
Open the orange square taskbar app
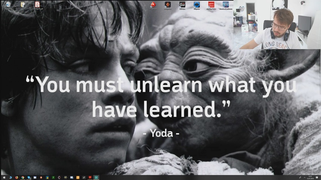tap(78, 177)
